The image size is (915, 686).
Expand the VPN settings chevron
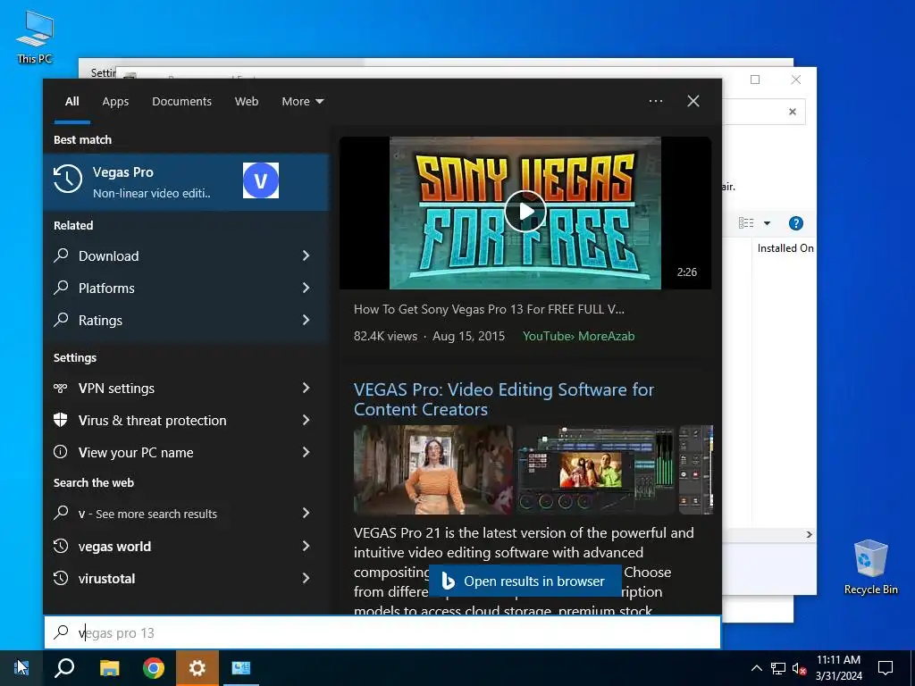tap(306, 388)
